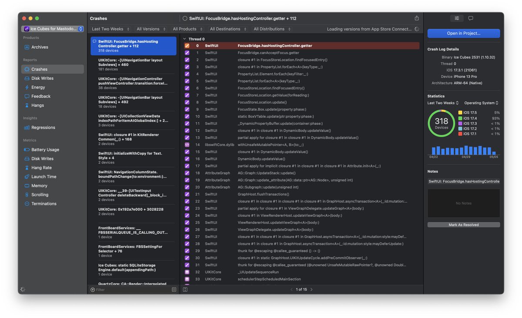Switch to the feedback inspector tab
522x318 pixels.
point(471,18)
